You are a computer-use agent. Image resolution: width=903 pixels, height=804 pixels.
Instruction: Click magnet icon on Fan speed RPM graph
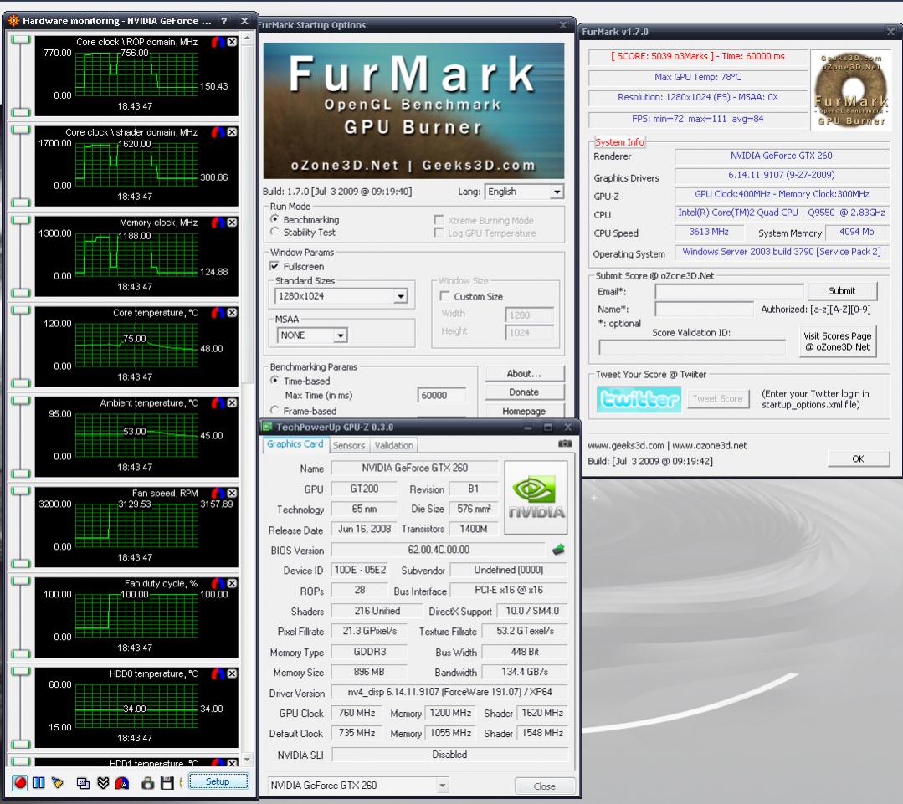tap(218, 494)
